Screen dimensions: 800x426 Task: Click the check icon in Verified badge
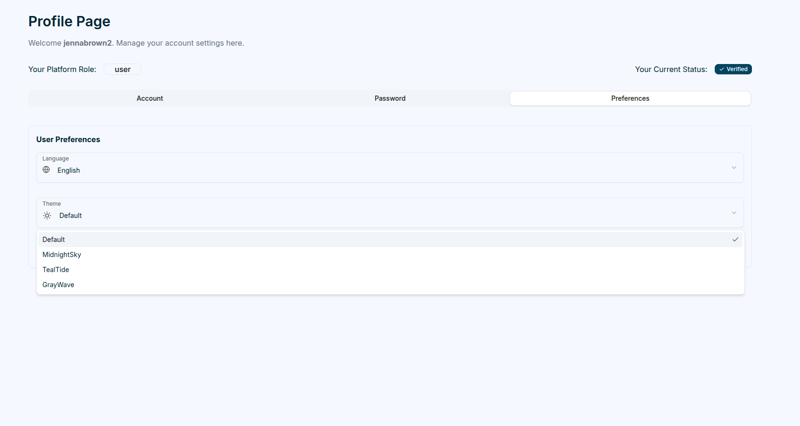[721, 69]
